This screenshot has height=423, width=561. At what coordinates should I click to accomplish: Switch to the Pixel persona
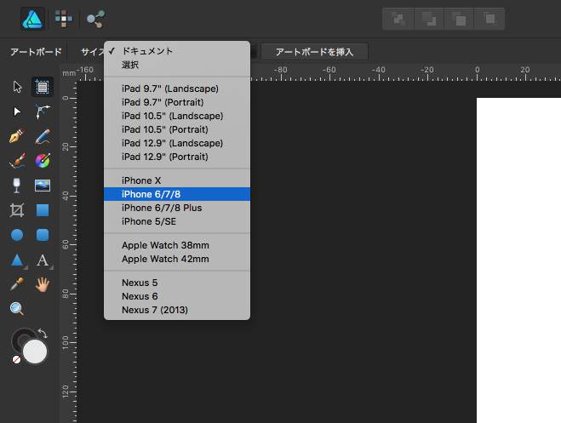(64, 19)
